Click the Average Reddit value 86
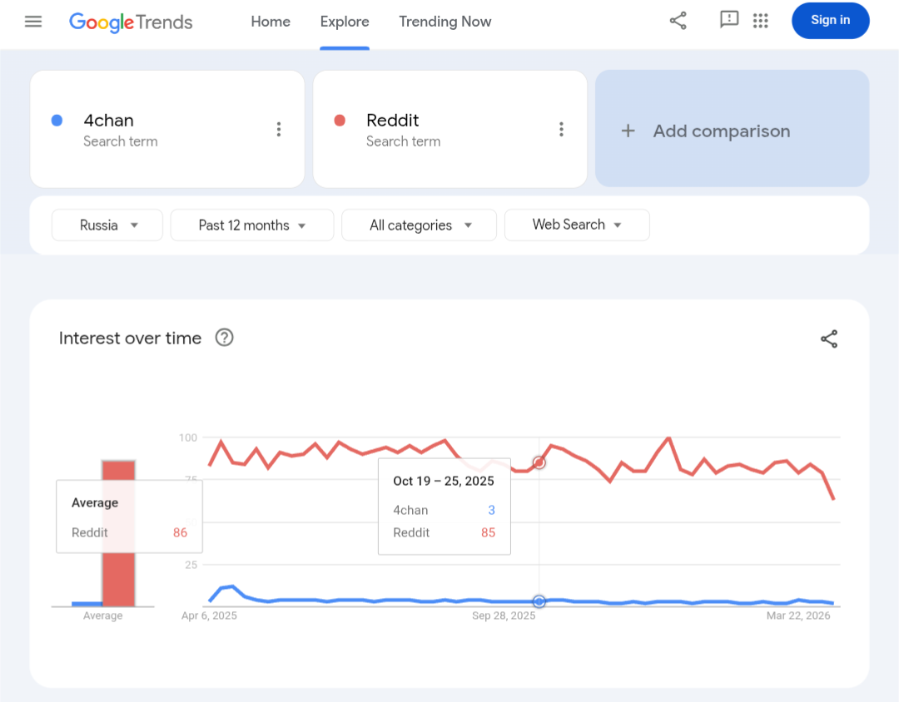 pyautogui.click(x=180, y=532)
